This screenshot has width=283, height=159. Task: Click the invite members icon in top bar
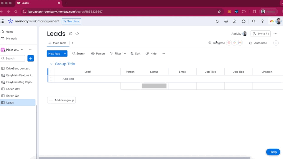pos(235,21)
